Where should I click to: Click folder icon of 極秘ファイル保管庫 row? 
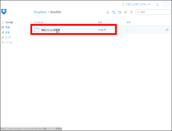pyautogui.click(x=37, y=30)
